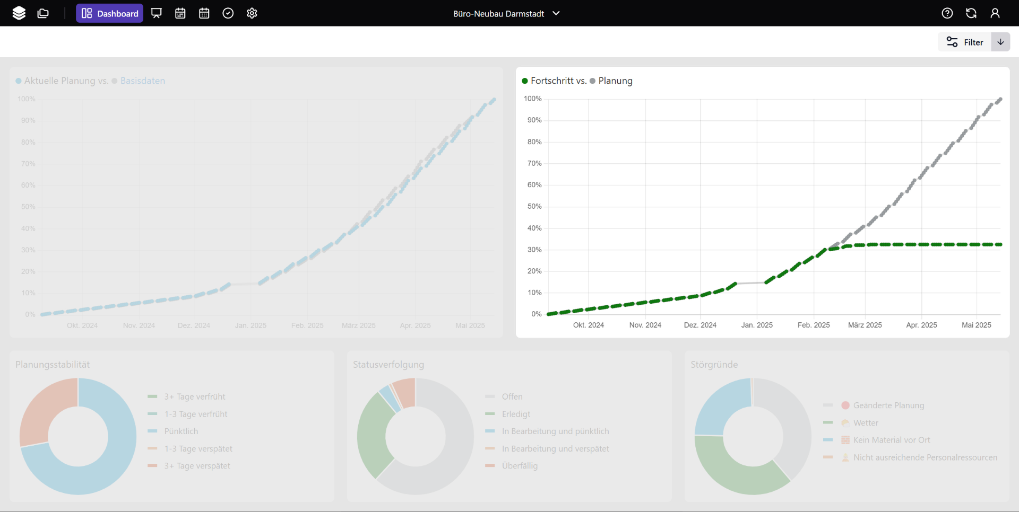Viewport: 1019px width, 512px height.
Task: Toggle the Pünktlich legend entry
Action: [x=181, y=431]
